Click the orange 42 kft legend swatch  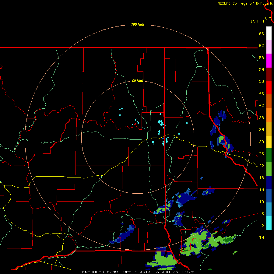pos(269,115)
